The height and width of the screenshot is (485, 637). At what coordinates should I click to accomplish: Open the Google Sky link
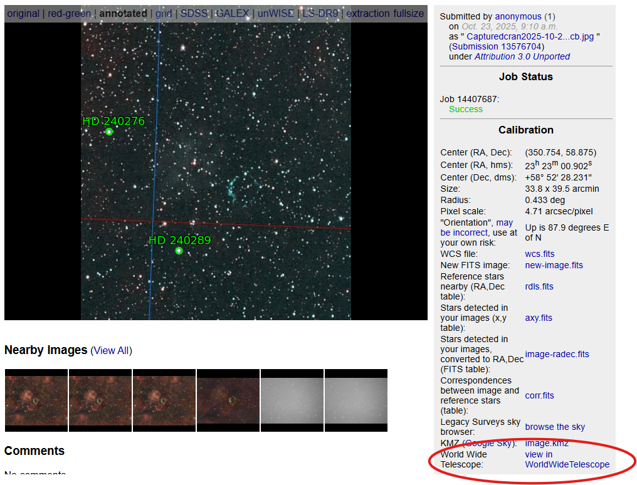pos(488,443)
